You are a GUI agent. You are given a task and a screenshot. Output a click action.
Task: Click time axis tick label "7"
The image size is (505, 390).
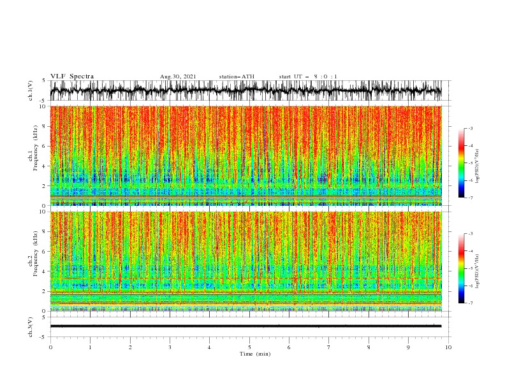[329, 347]
